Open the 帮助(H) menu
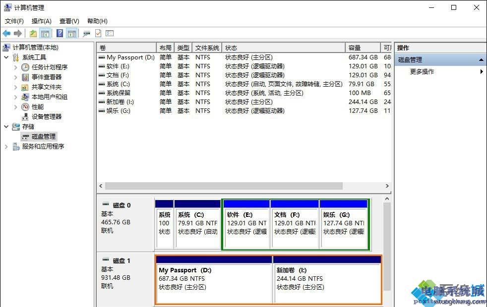This screenshot has height=307, width=487. point(97,21)
